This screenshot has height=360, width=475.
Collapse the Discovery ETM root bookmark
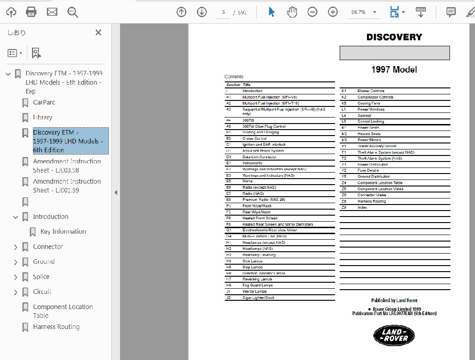(8, 74)
